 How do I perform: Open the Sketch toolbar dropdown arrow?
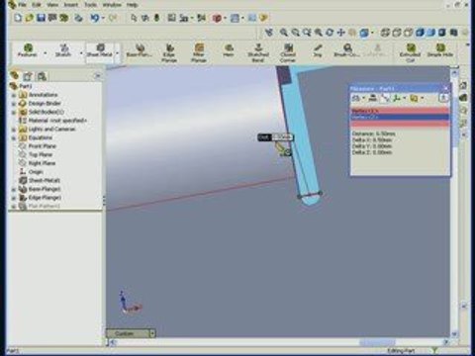click(x=81, y=53)
